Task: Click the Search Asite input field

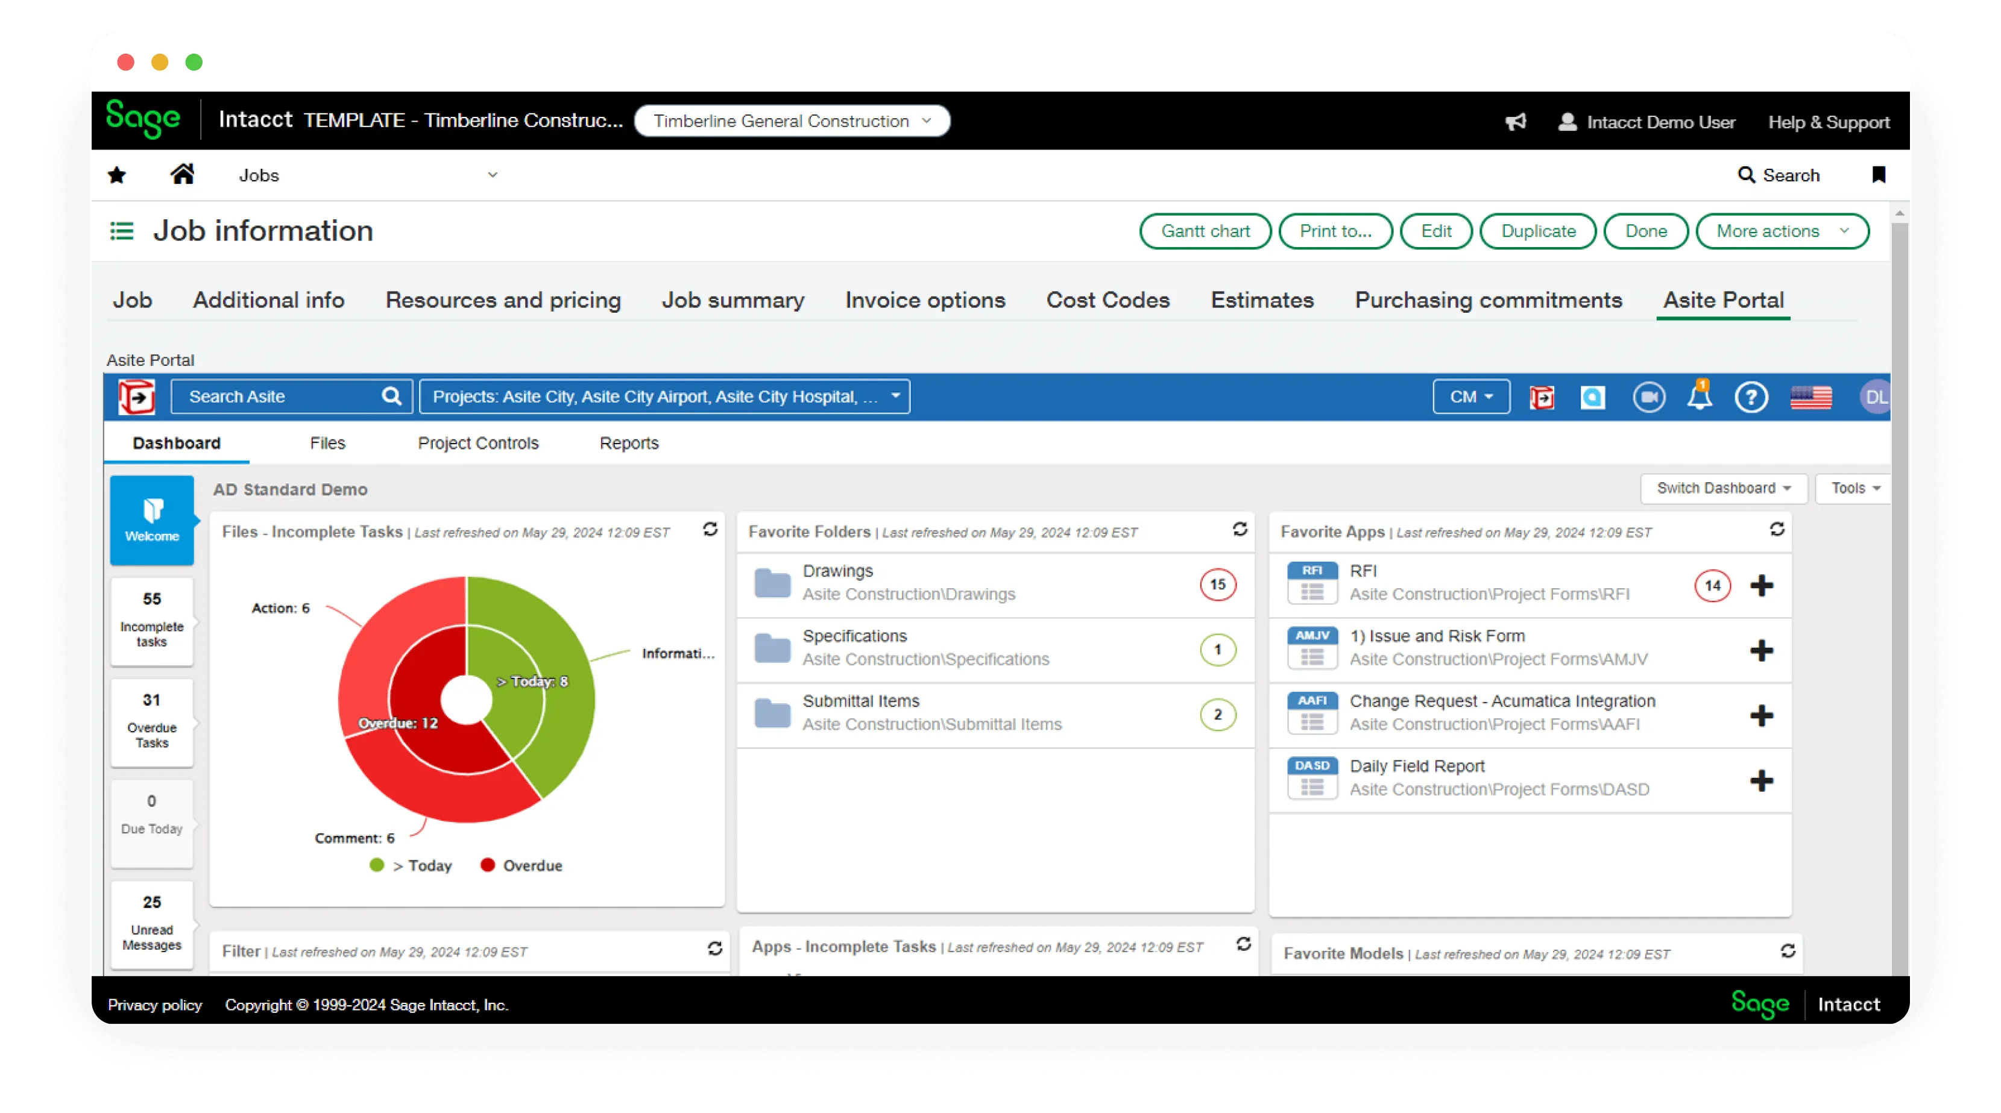Action: (276, 397)
